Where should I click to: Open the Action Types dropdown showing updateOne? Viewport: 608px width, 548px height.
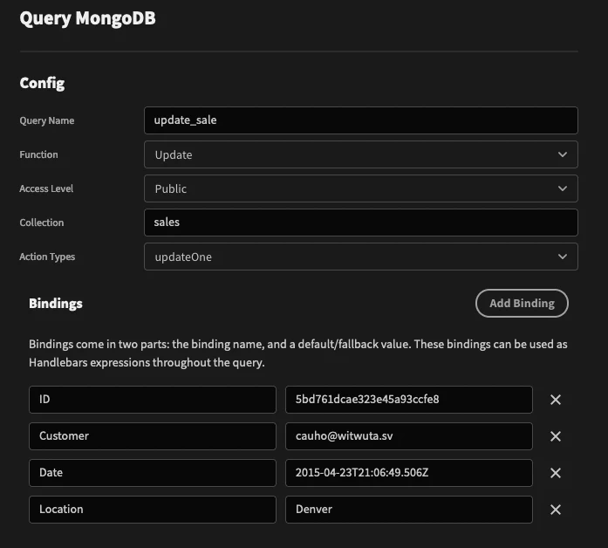pyautogui.click(x=361, y=257)
